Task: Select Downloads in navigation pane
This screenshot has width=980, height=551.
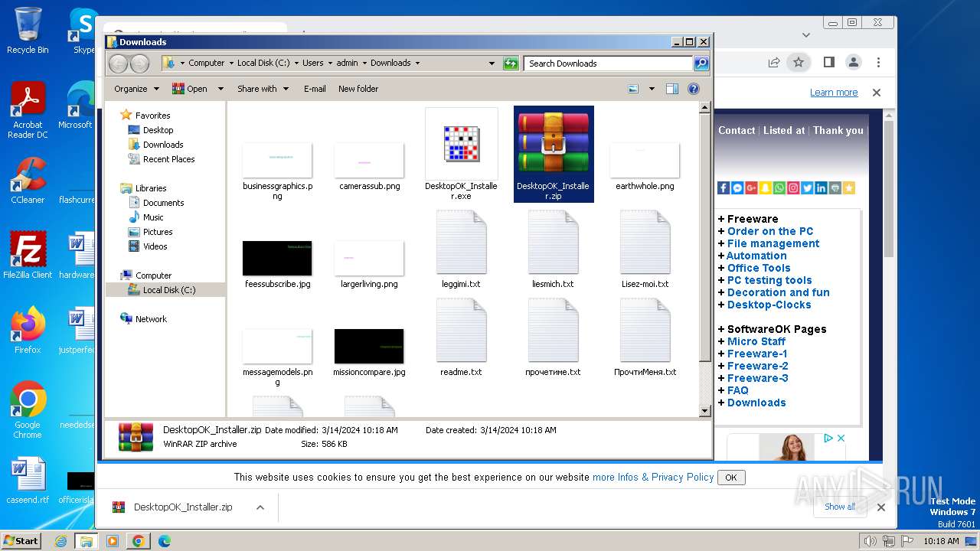Action: [x=163, y=145]
